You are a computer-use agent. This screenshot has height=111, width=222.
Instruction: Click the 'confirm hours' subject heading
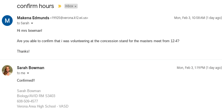(x=35, y=6)
